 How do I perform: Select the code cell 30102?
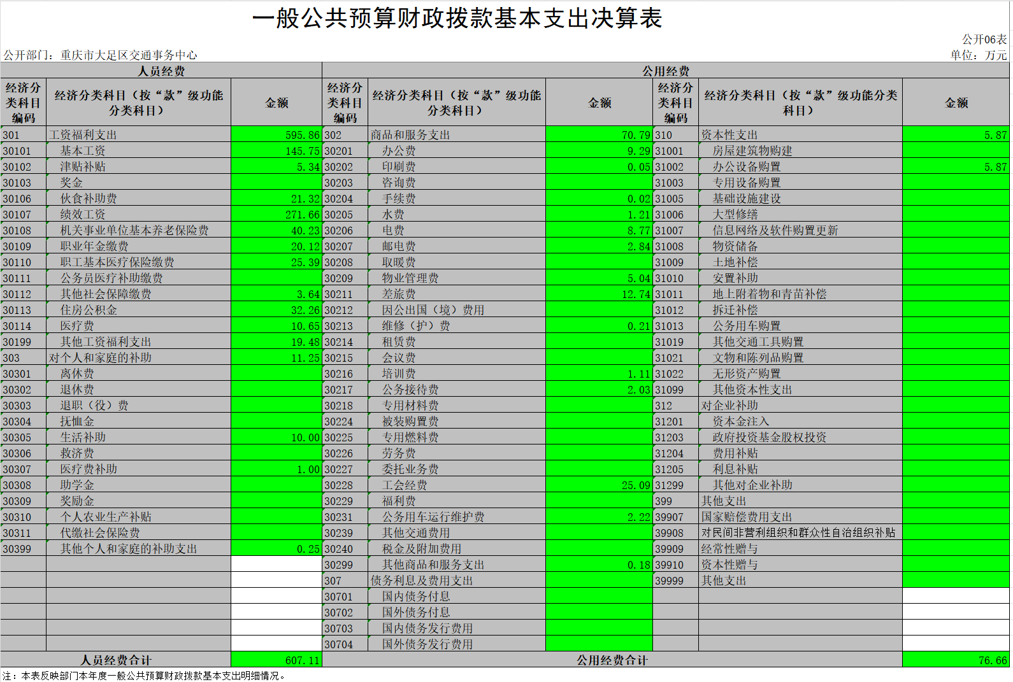pyautogui.click(x=23, y=166)
